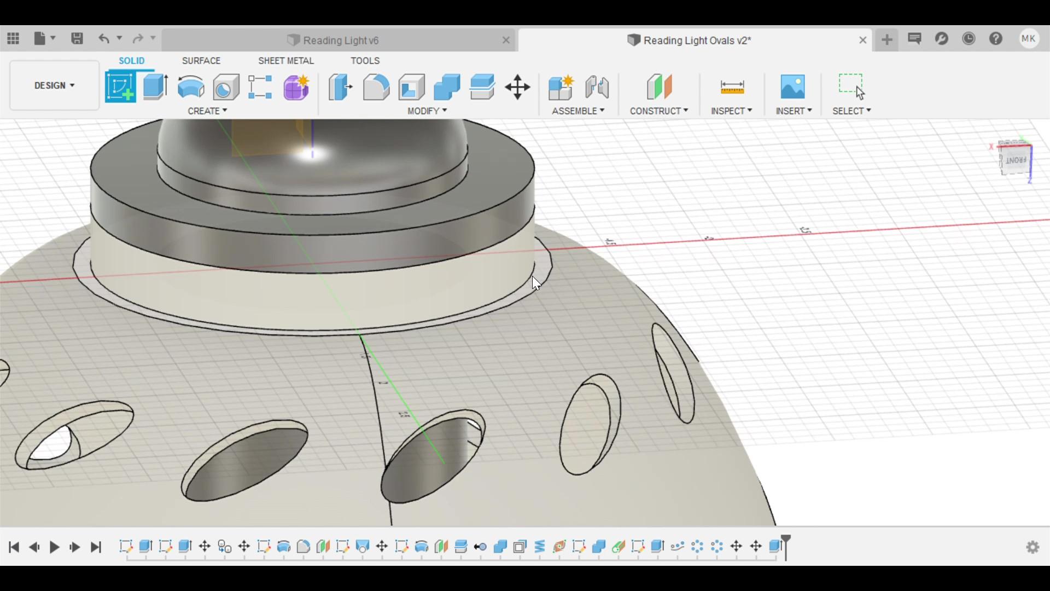Select the Extrude tool
Screen dimensions: 1050x591
pyautogui.click(x=155, y=86)
